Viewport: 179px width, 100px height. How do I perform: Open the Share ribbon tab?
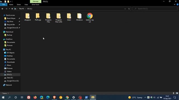[x=19, y=4]
